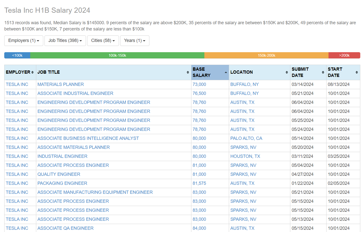
Task: Click 80,000 salary in Industrial Engineer row
Action: tap(199, 156)
